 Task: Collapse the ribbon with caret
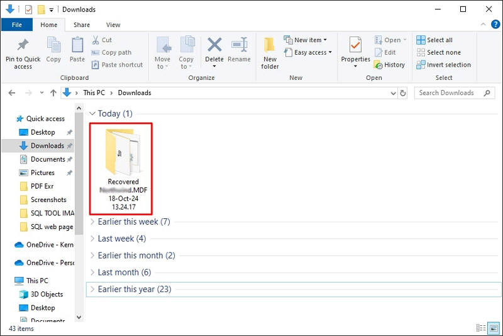click(484, 25)
